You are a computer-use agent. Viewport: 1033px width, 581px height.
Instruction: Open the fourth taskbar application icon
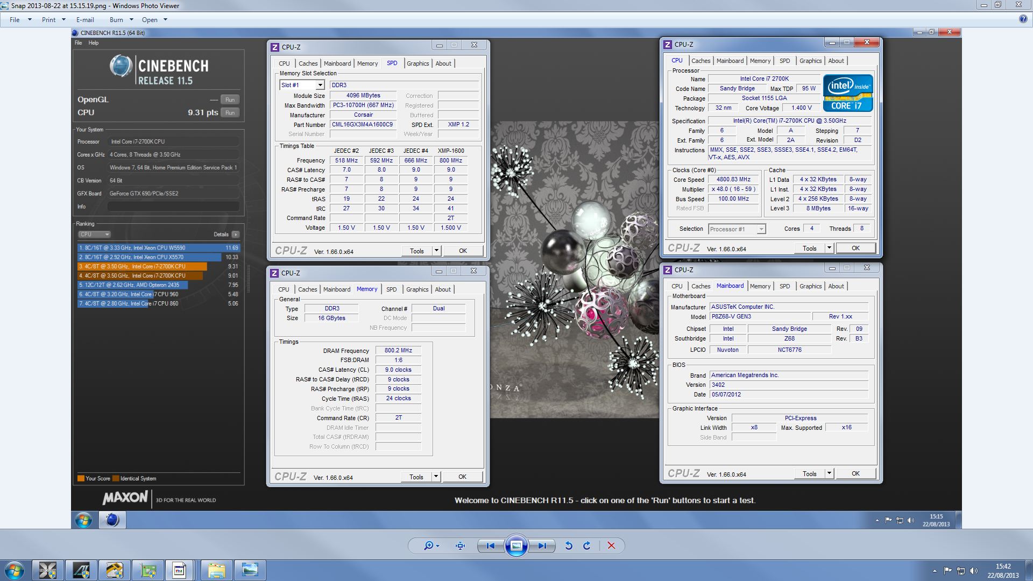click(147, 570)
